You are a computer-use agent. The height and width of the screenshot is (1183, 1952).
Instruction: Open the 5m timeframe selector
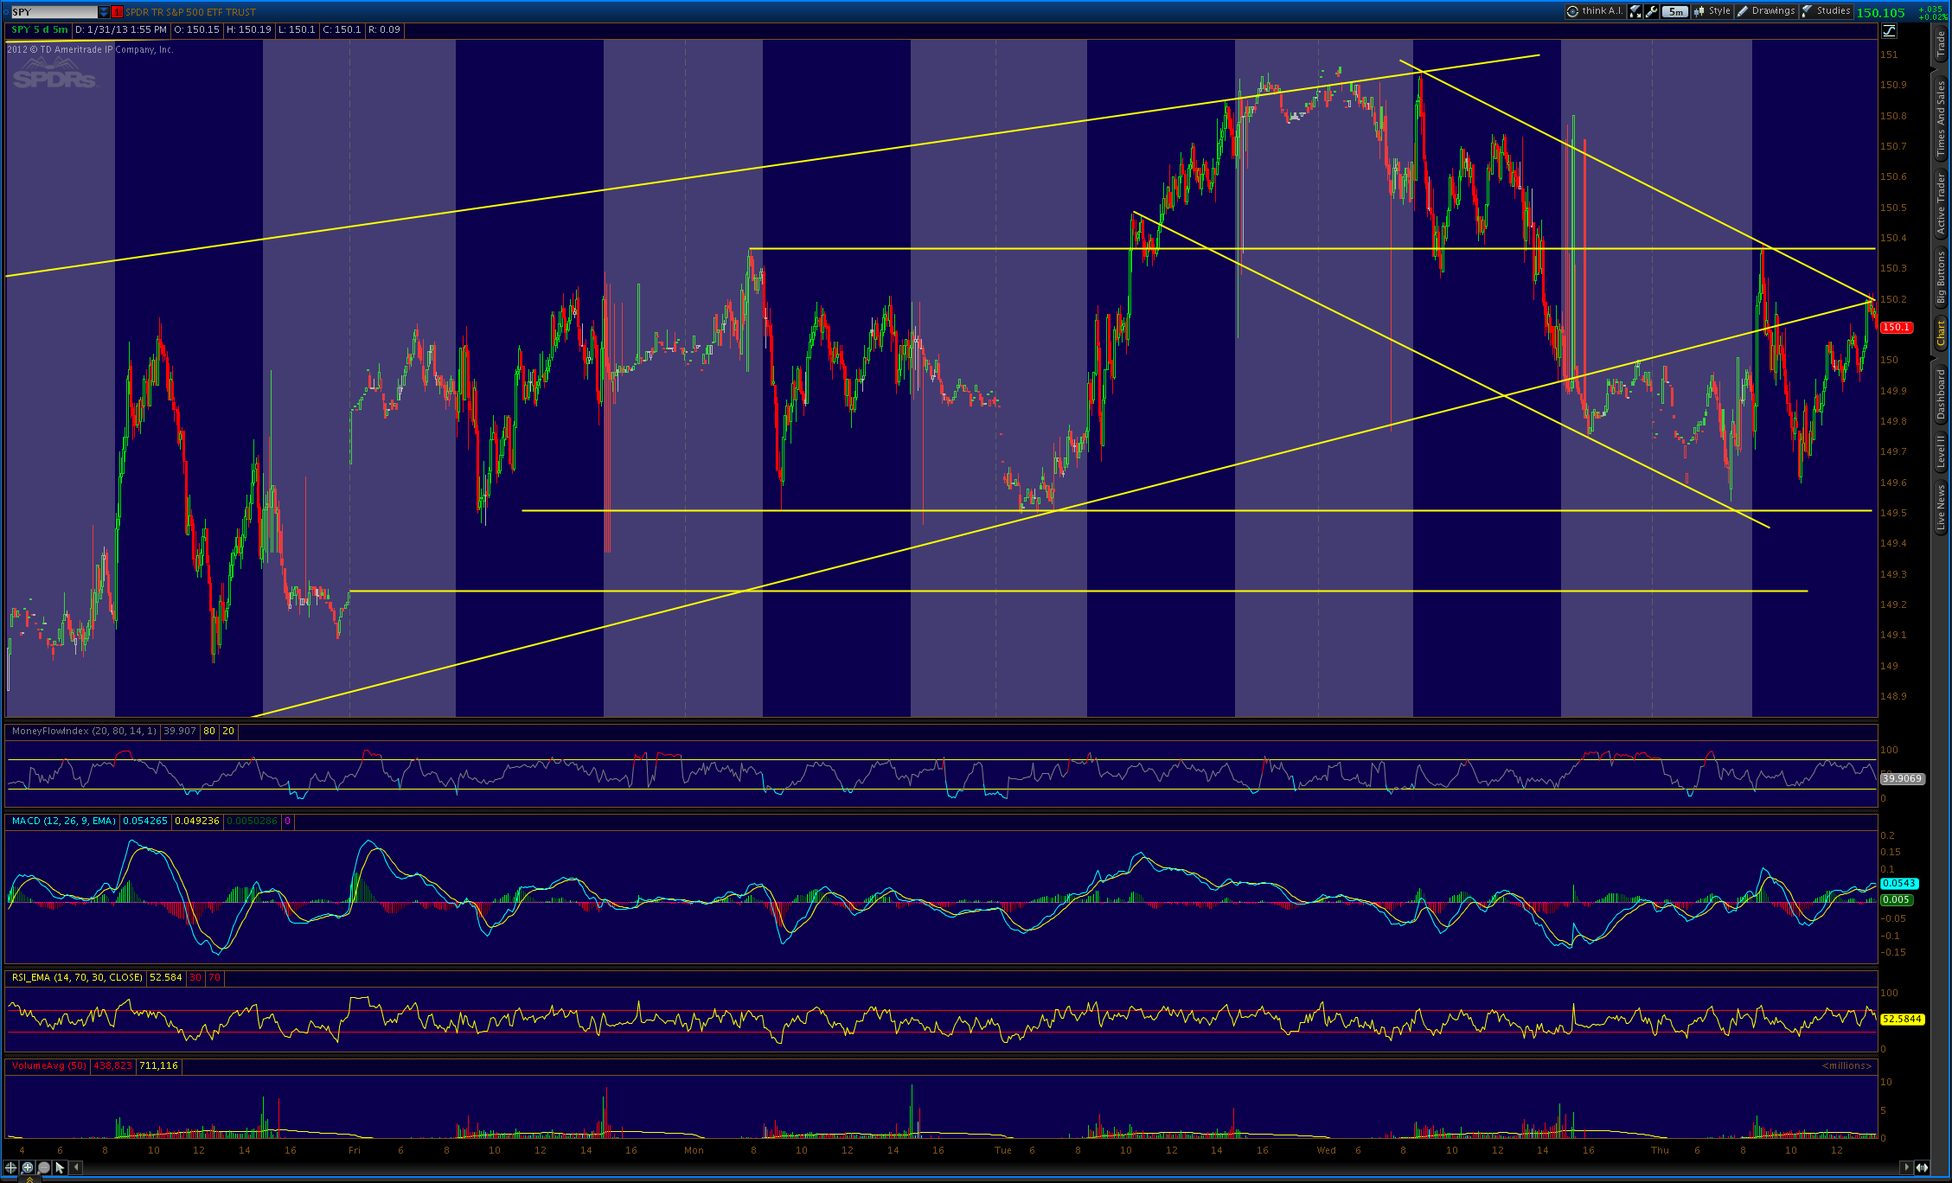[1675, 11]
